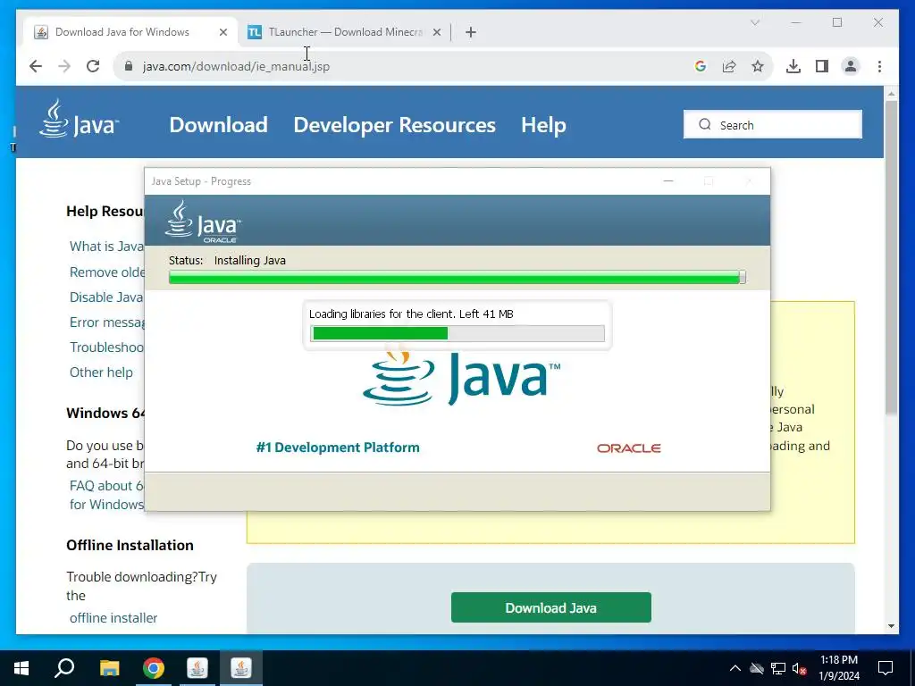Show hidden tray icons chevron
The image size is (915, 686).
click(x=735, y=668)
